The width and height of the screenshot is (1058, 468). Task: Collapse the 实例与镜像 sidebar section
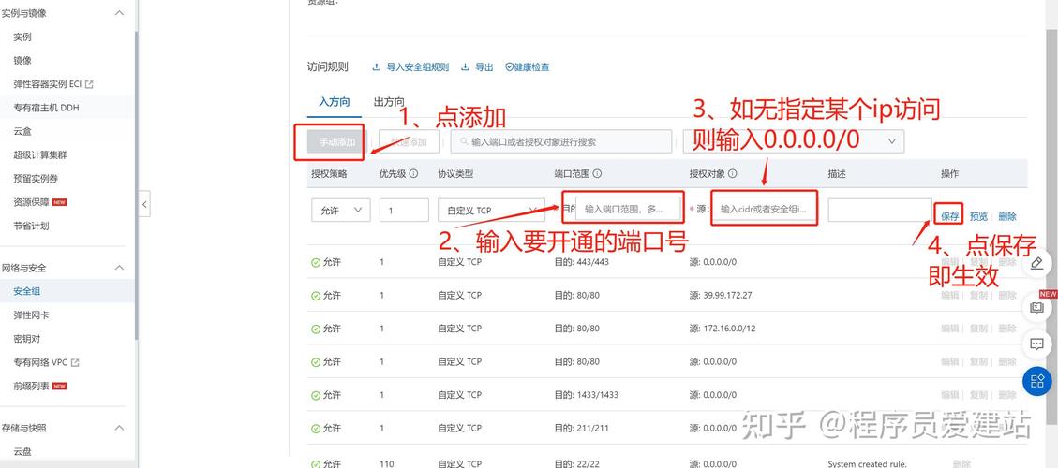[119, 13]
